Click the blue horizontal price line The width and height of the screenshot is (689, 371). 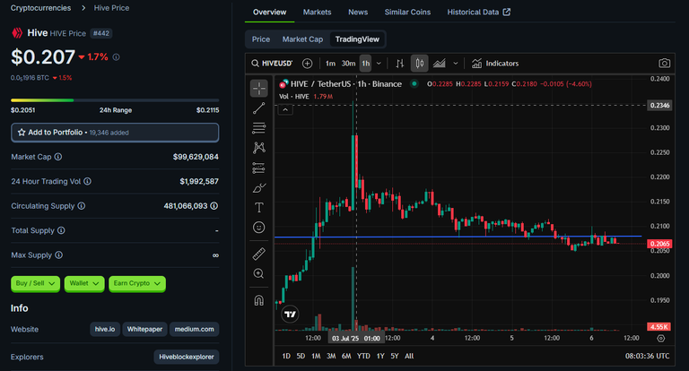(x=457, y=237)
